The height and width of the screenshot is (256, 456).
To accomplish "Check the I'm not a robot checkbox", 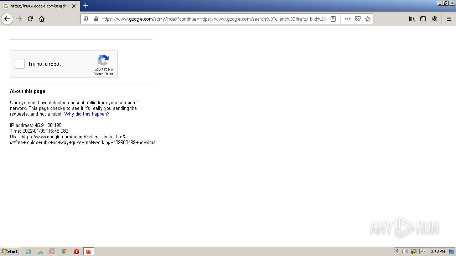I will coord(20,64).
